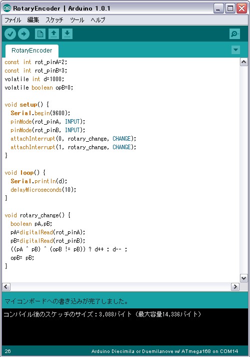
Task: Save sketch with down-arrow icon
Action: click(x=67, y=34)
